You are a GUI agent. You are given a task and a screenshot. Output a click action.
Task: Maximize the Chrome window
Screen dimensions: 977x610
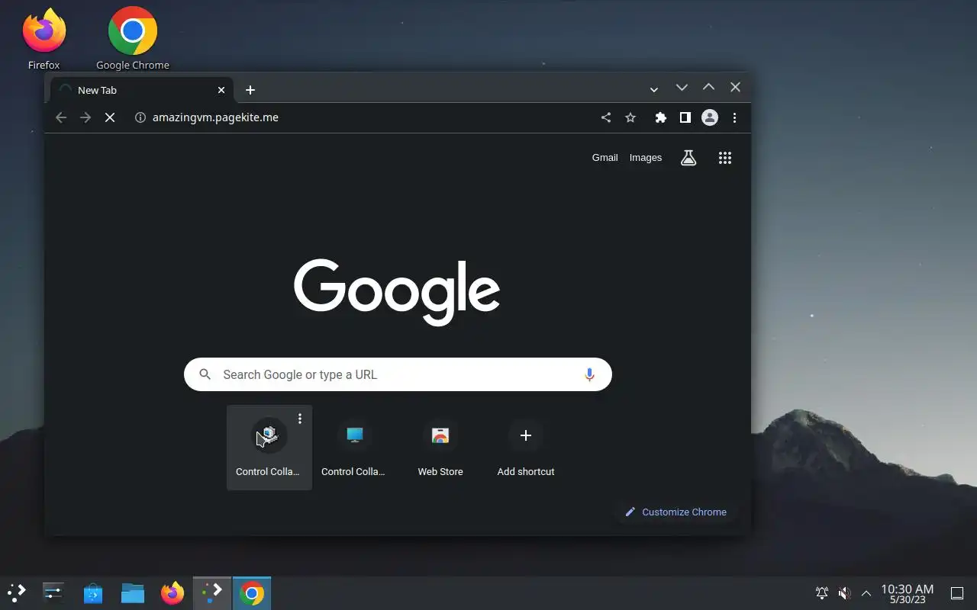708,87
